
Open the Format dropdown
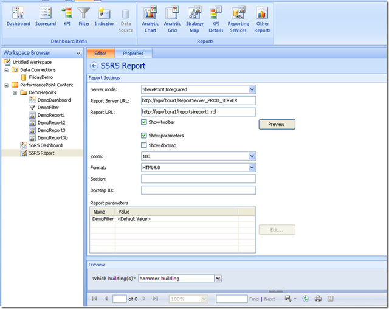coord(252,167)
